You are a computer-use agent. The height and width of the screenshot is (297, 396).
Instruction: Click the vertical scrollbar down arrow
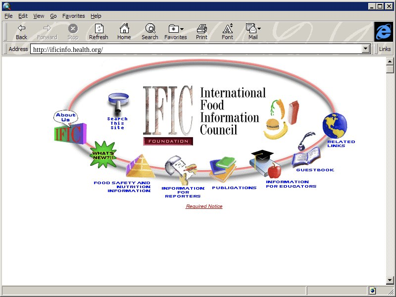click(390, 281)
